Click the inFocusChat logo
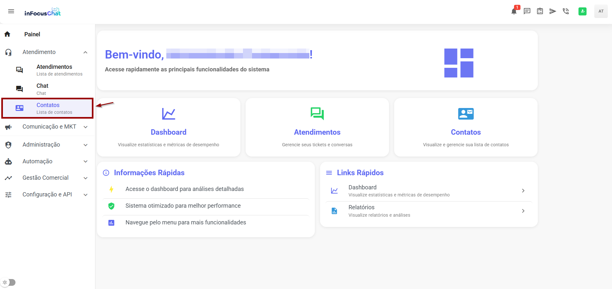 43,12
